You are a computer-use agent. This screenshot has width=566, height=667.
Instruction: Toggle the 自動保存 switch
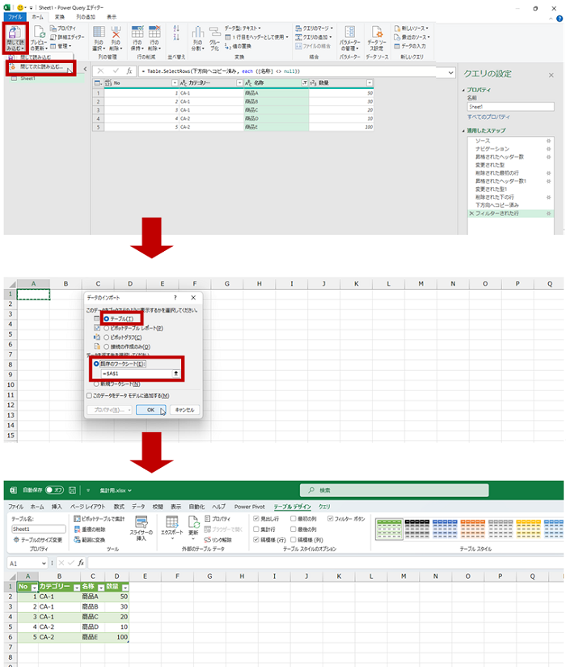[54, 490]
